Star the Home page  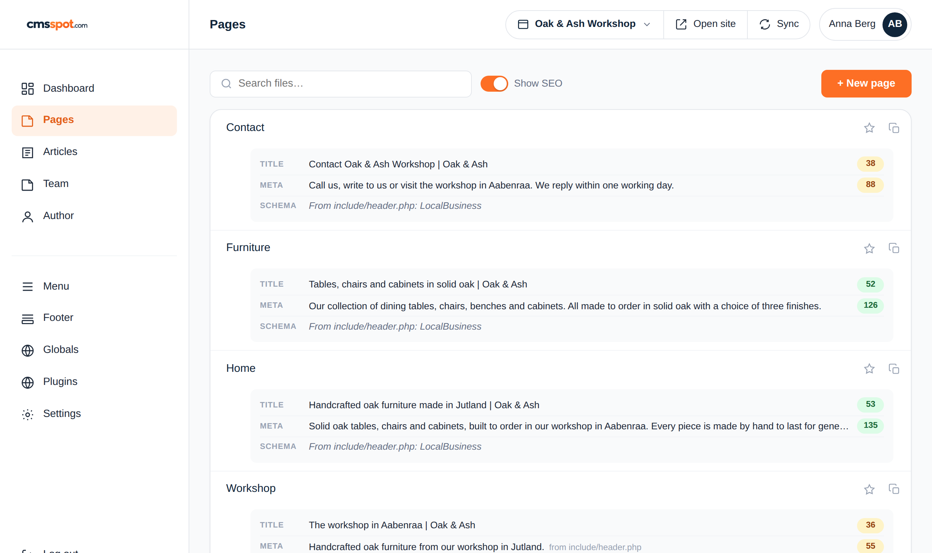point(869,369)
